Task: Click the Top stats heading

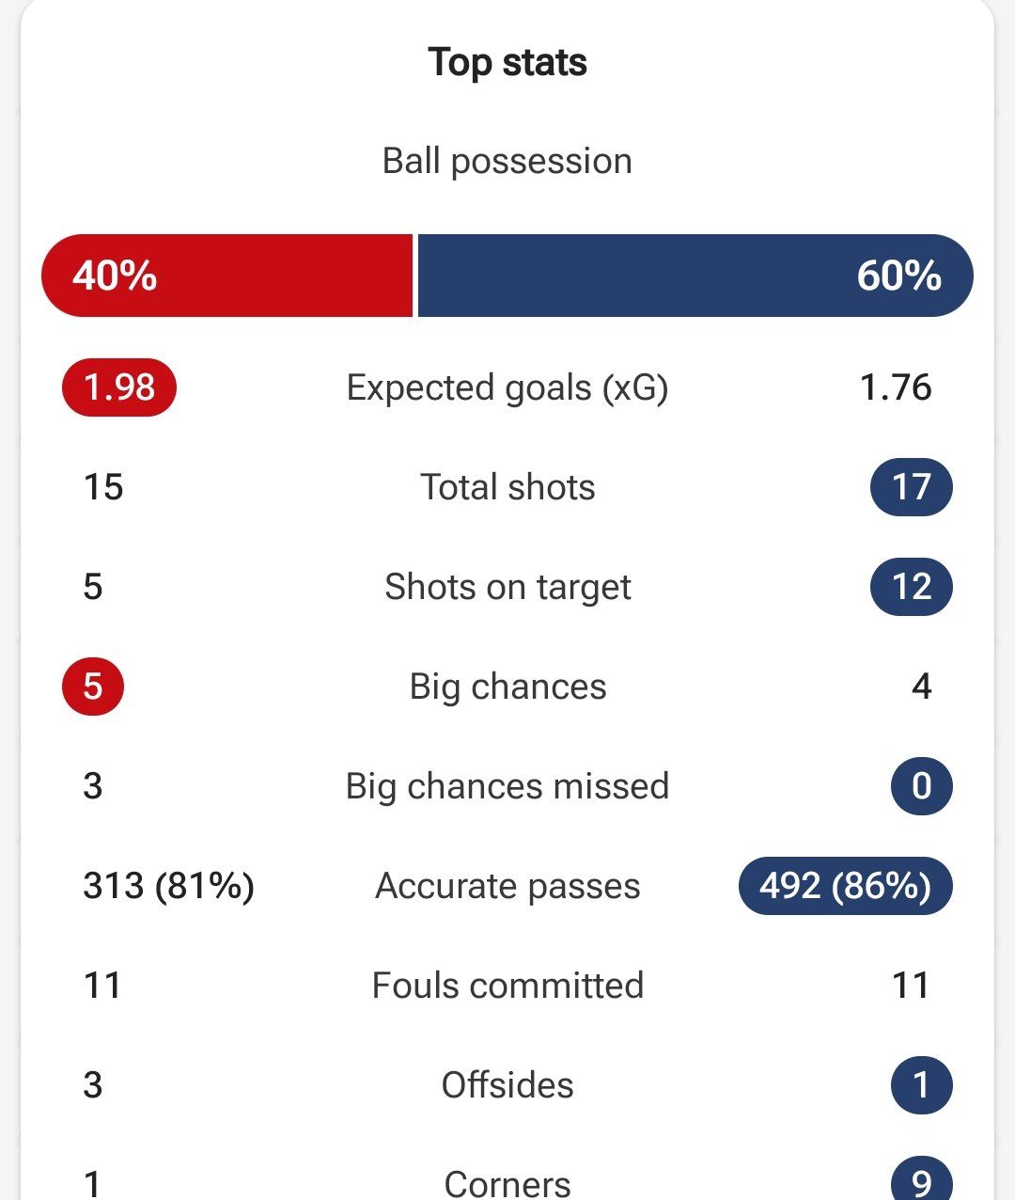Action: [x=507, y=63]
